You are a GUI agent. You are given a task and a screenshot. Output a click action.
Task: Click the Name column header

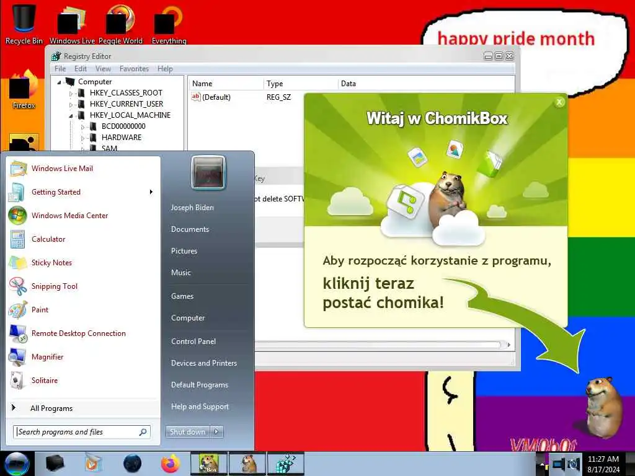tap(226, 84)
